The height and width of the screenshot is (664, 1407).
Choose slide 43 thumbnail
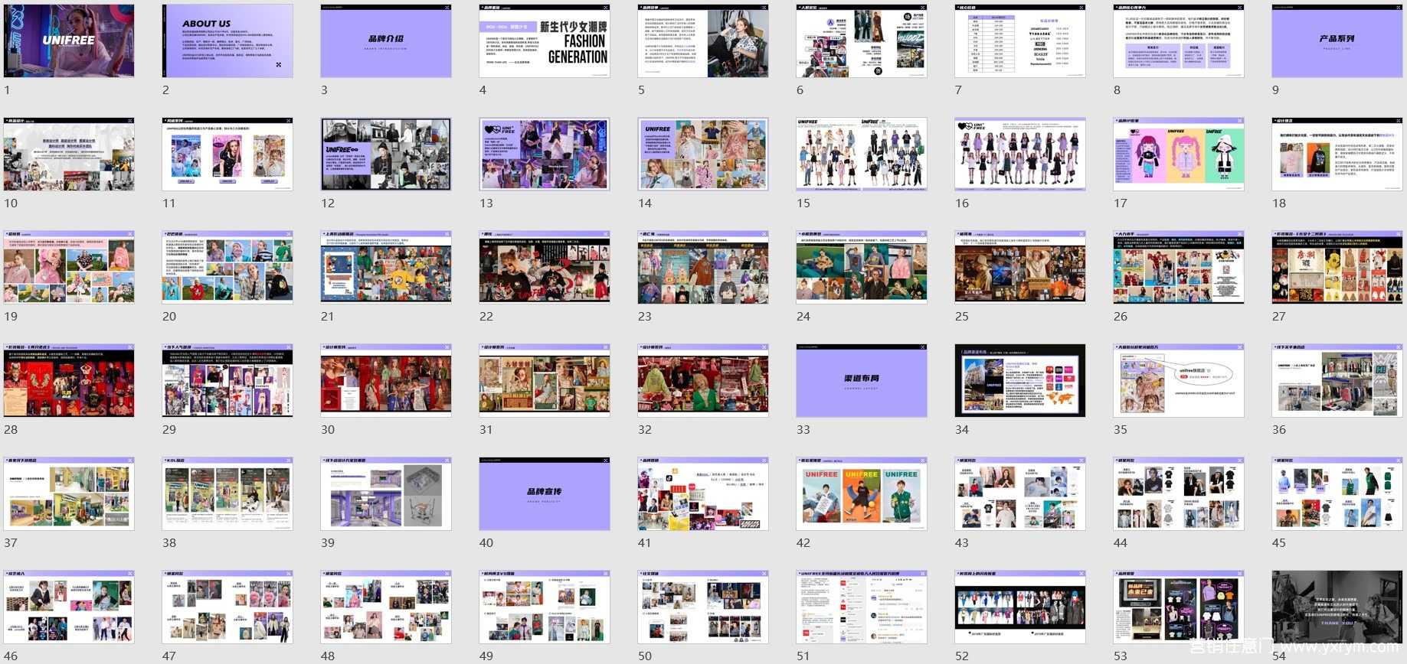click(x=1020, y=493)
